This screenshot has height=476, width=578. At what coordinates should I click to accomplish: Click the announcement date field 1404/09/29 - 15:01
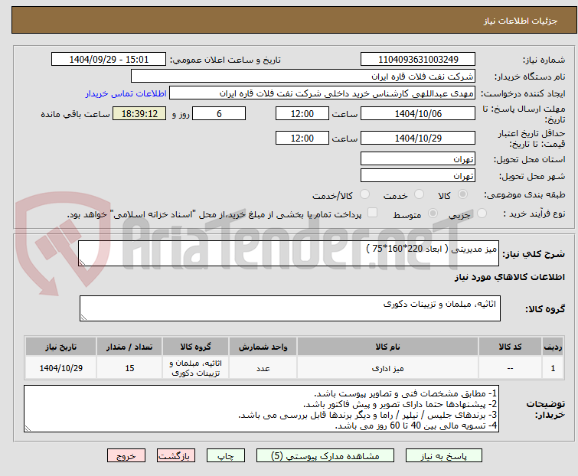click(x=109, y=60)
